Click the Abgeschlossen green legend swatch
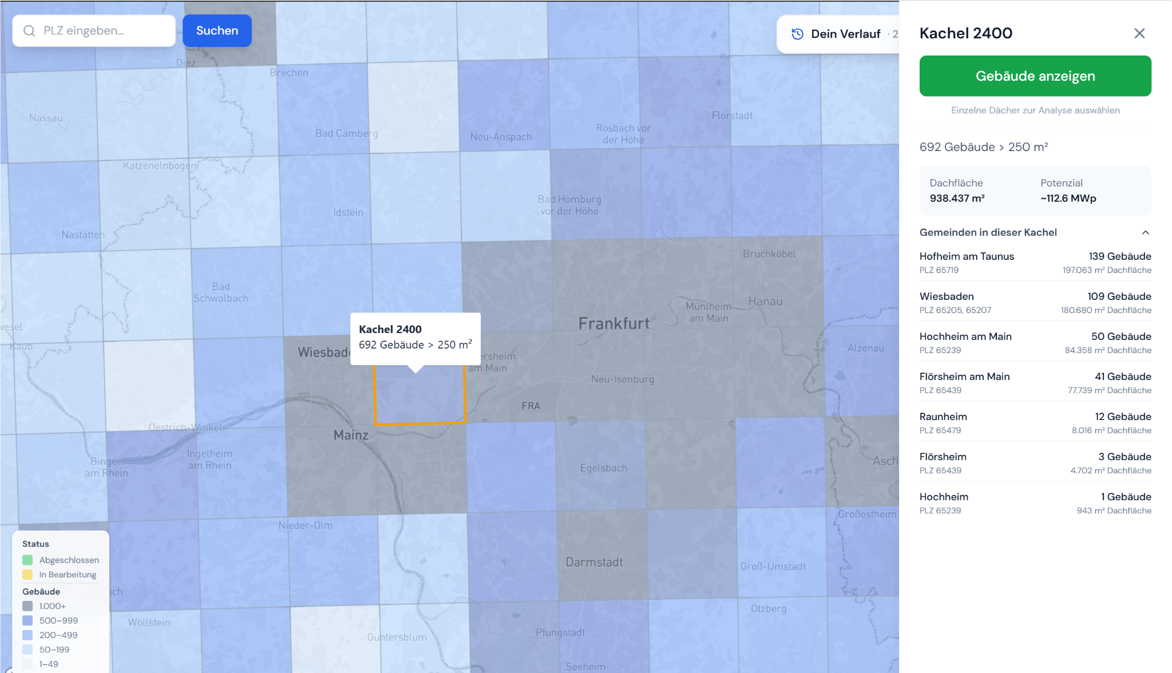 pyautogui.click(x=27, y=560)
